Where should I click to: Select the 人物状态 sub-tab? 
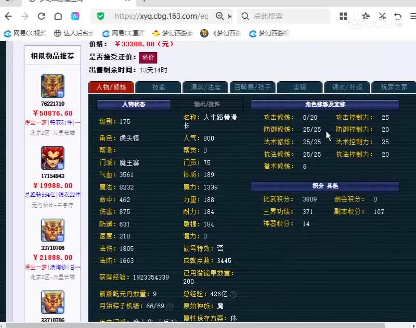pyautogui.click(x=134, y=104)
